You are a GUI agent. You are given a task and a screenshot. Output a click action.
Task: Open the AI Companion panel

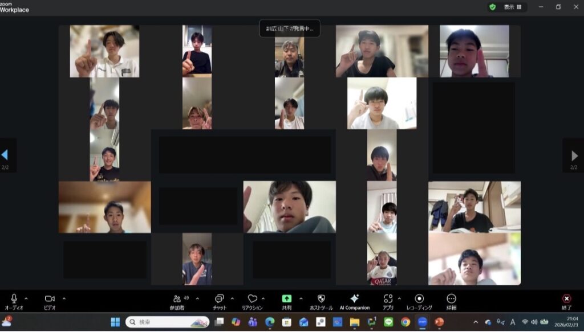click(354, 299)
